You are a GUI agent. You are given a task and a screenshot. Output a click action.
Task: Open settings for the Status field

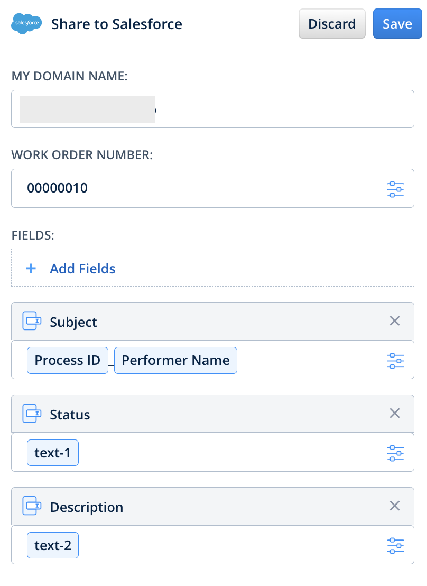pos(396,452)
